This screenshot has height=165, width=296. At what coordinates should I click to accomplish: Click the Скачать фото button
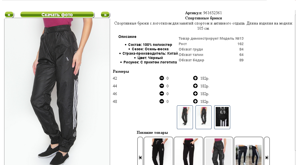(57, 15)
